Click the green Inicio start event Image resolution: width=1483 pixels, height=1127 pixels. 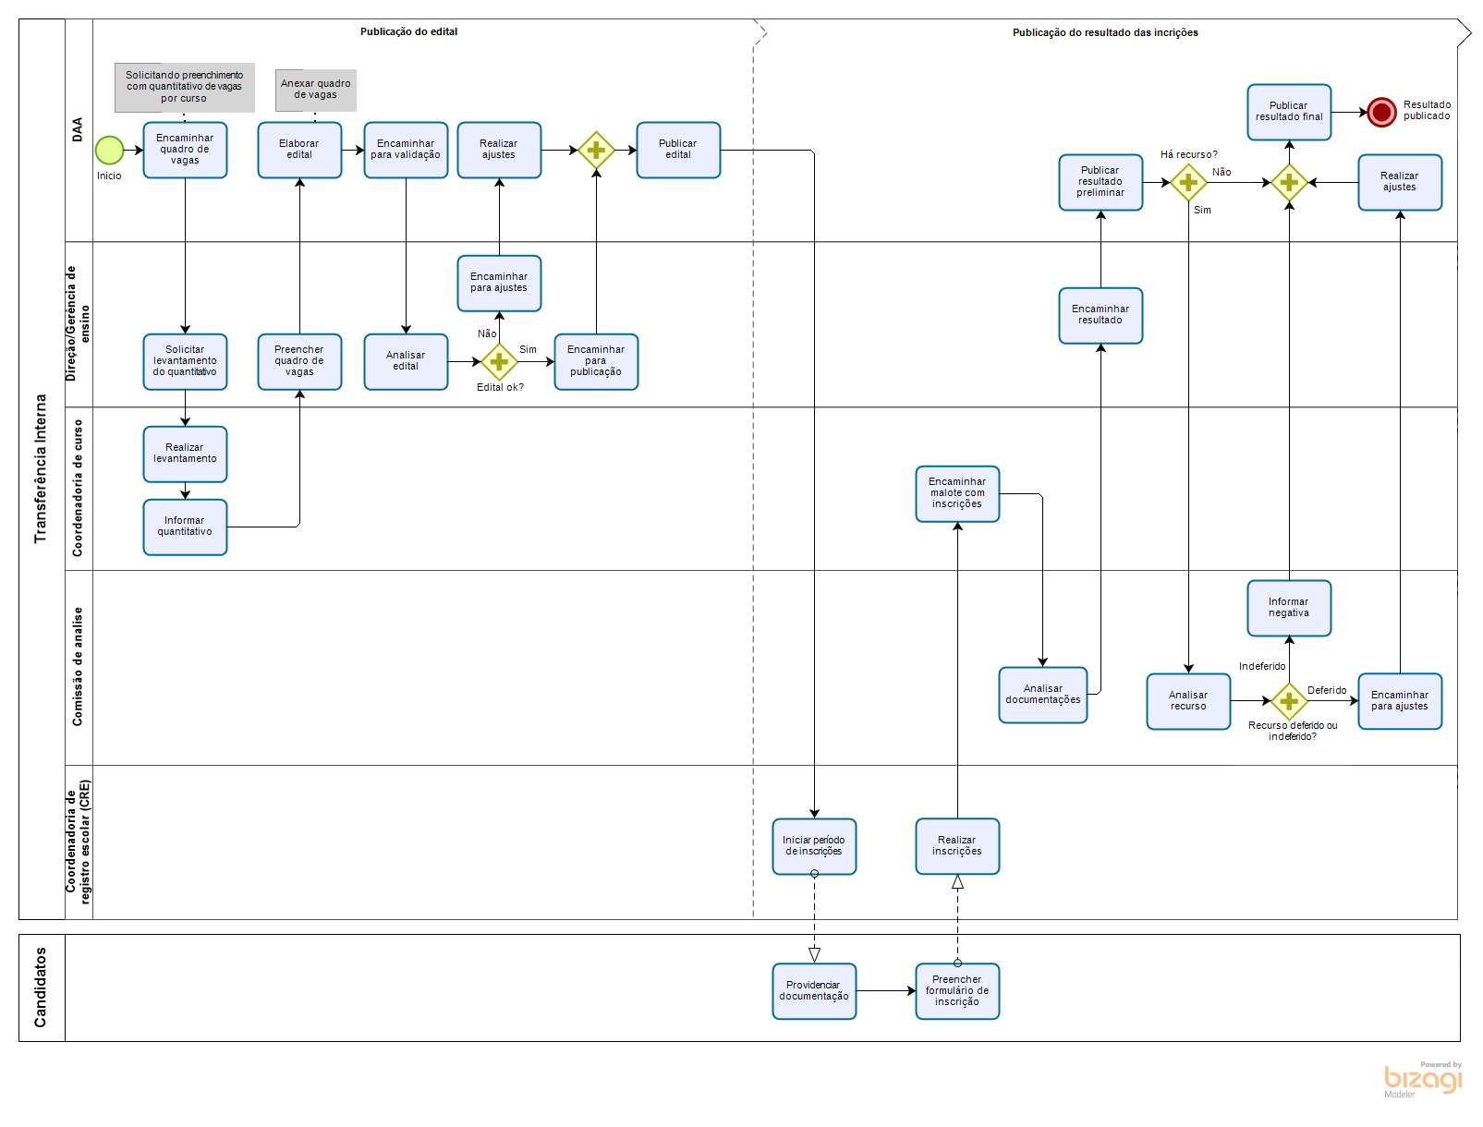tap(109, 150)
